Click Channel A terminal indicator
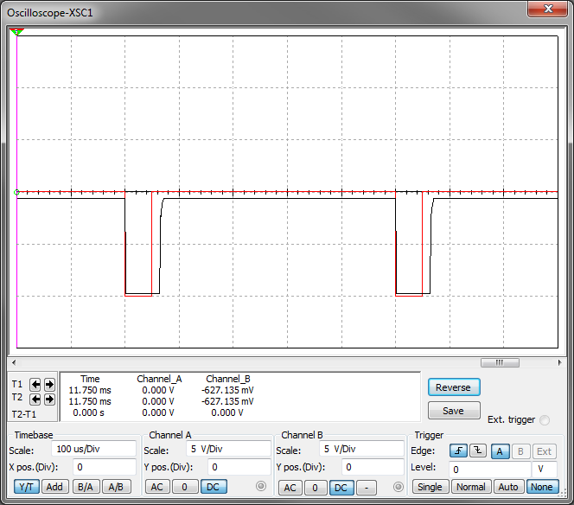 [261, 487]
